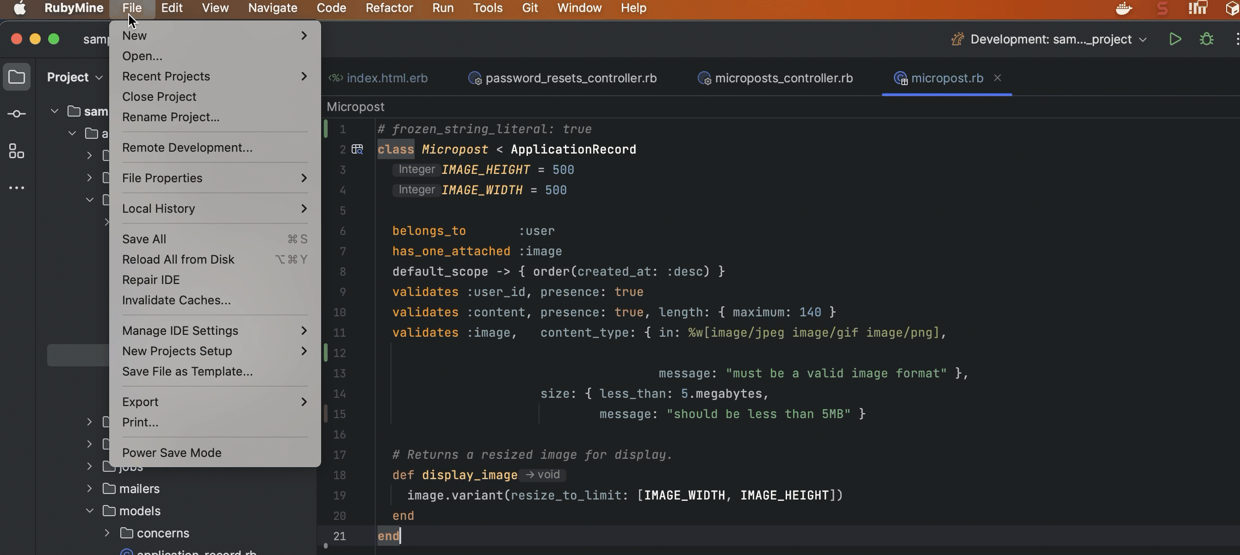Click the Docker whale icon in menu bar
This screenshot has width=1240, height=555.
pyautogui.click(x=1124, y=8)
